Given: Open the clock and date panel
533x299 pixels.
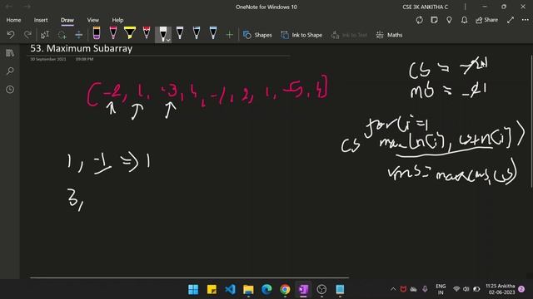Looking at the screenshot, I should (x=500, y=289).
